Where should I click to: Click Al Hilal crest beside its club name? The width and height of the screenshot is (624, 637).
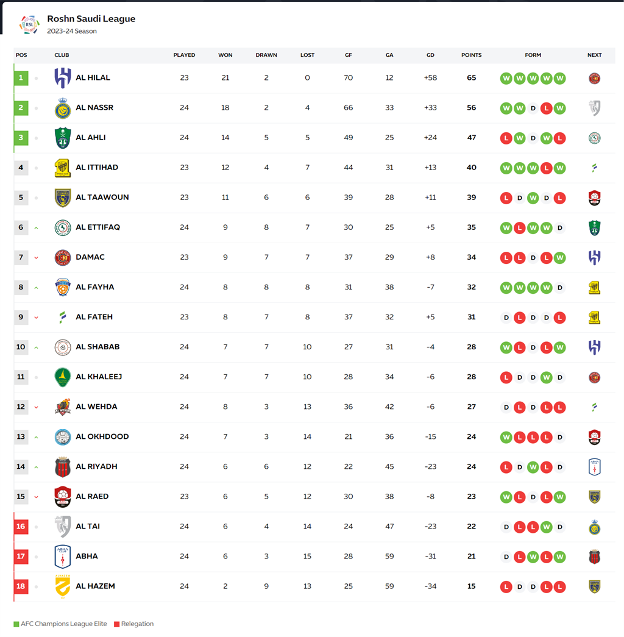[63, 78]
